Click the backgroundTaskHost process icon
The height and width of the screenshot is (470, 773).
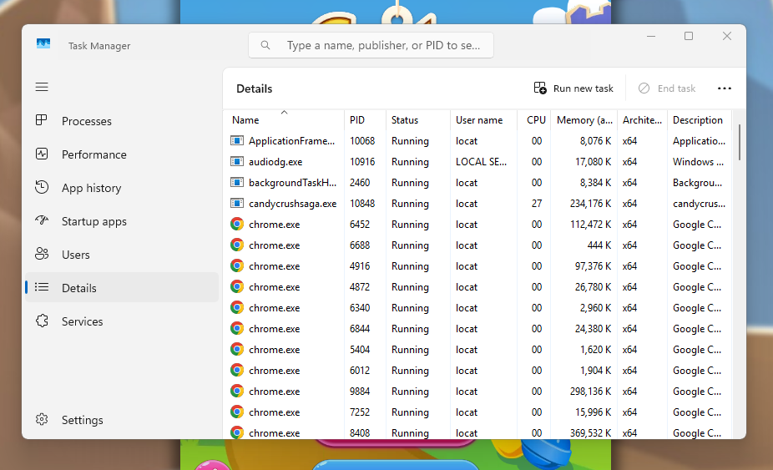(237, 183)
